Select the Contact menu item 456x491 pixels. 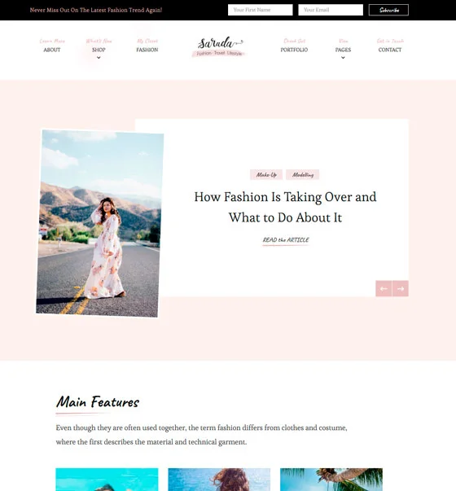tap(389, 50)
